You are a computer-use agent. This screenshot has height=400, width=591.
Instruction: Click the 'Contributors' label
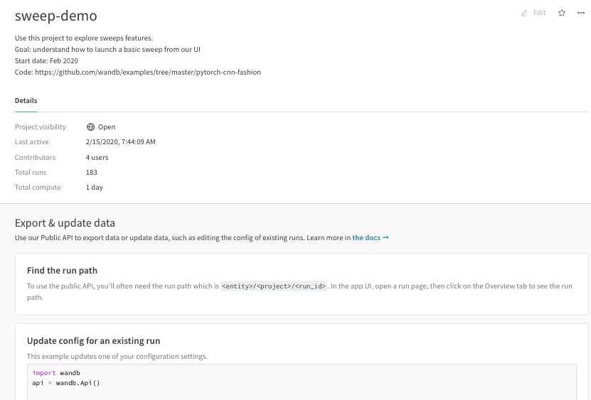click(35, 158)
